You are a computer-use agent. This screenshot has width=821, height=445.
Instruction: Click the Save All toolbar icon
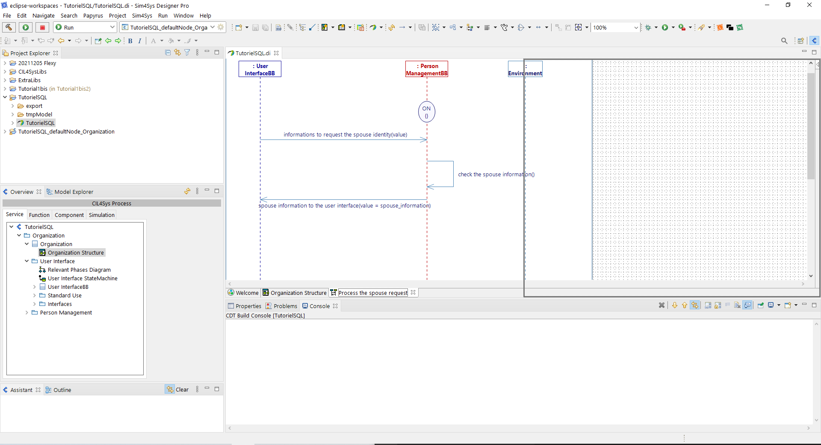point(266,27)
